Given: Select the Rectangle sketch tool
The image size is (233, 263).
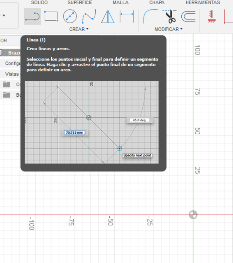Looking at the screenshot, I should click(x=51, y=16).
